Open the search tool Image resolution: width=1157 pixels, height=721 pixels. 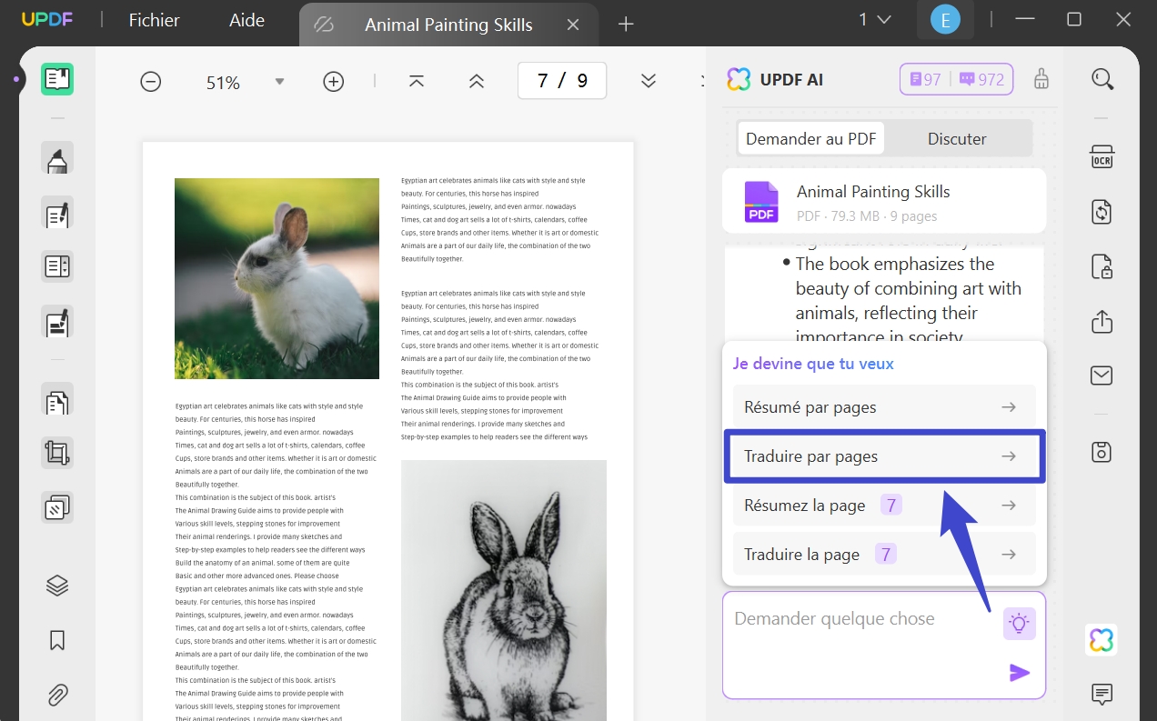[x=1101, y=79]
